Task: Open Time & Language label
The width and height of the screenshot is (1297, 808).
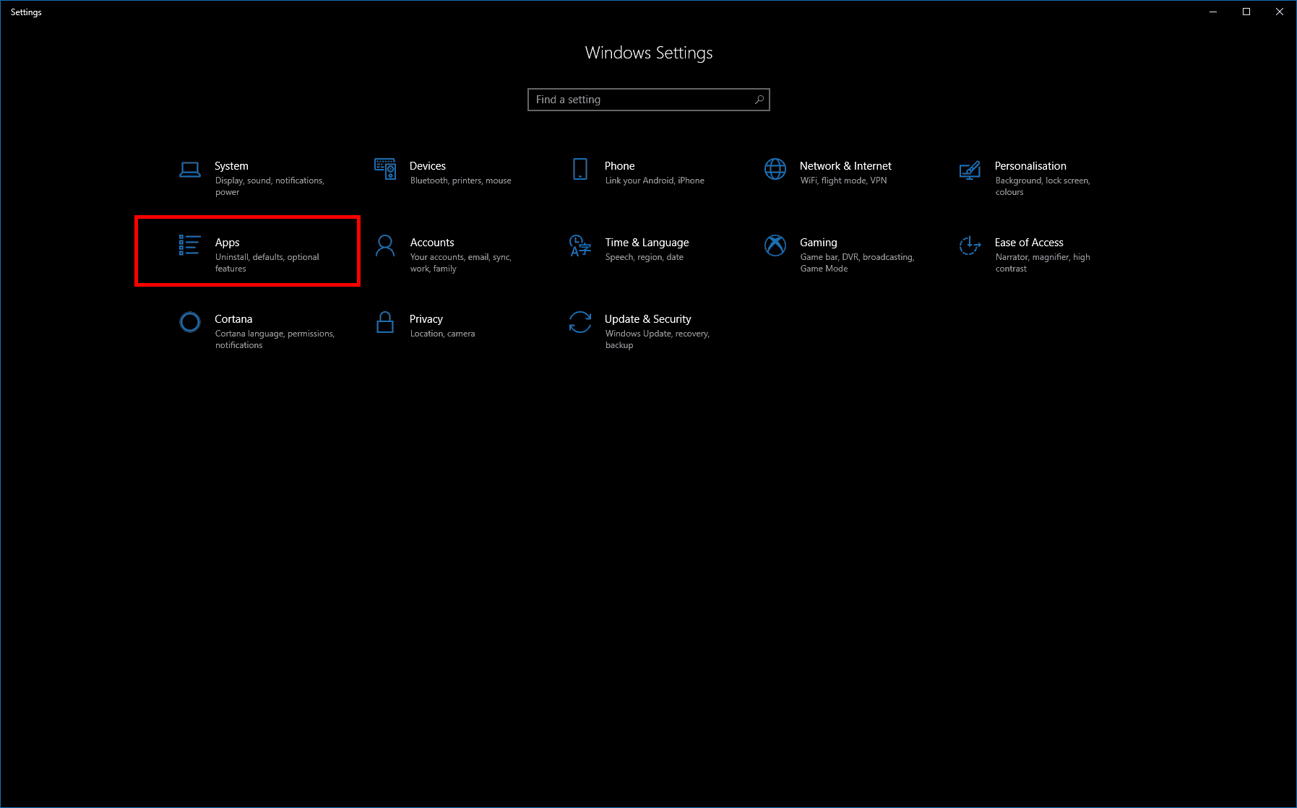Action: click(x=647, y=243)
